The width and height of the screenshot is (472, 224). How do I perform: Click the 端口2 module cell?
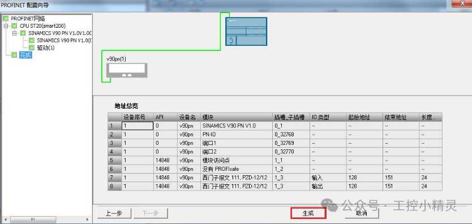tap(237, 152)
